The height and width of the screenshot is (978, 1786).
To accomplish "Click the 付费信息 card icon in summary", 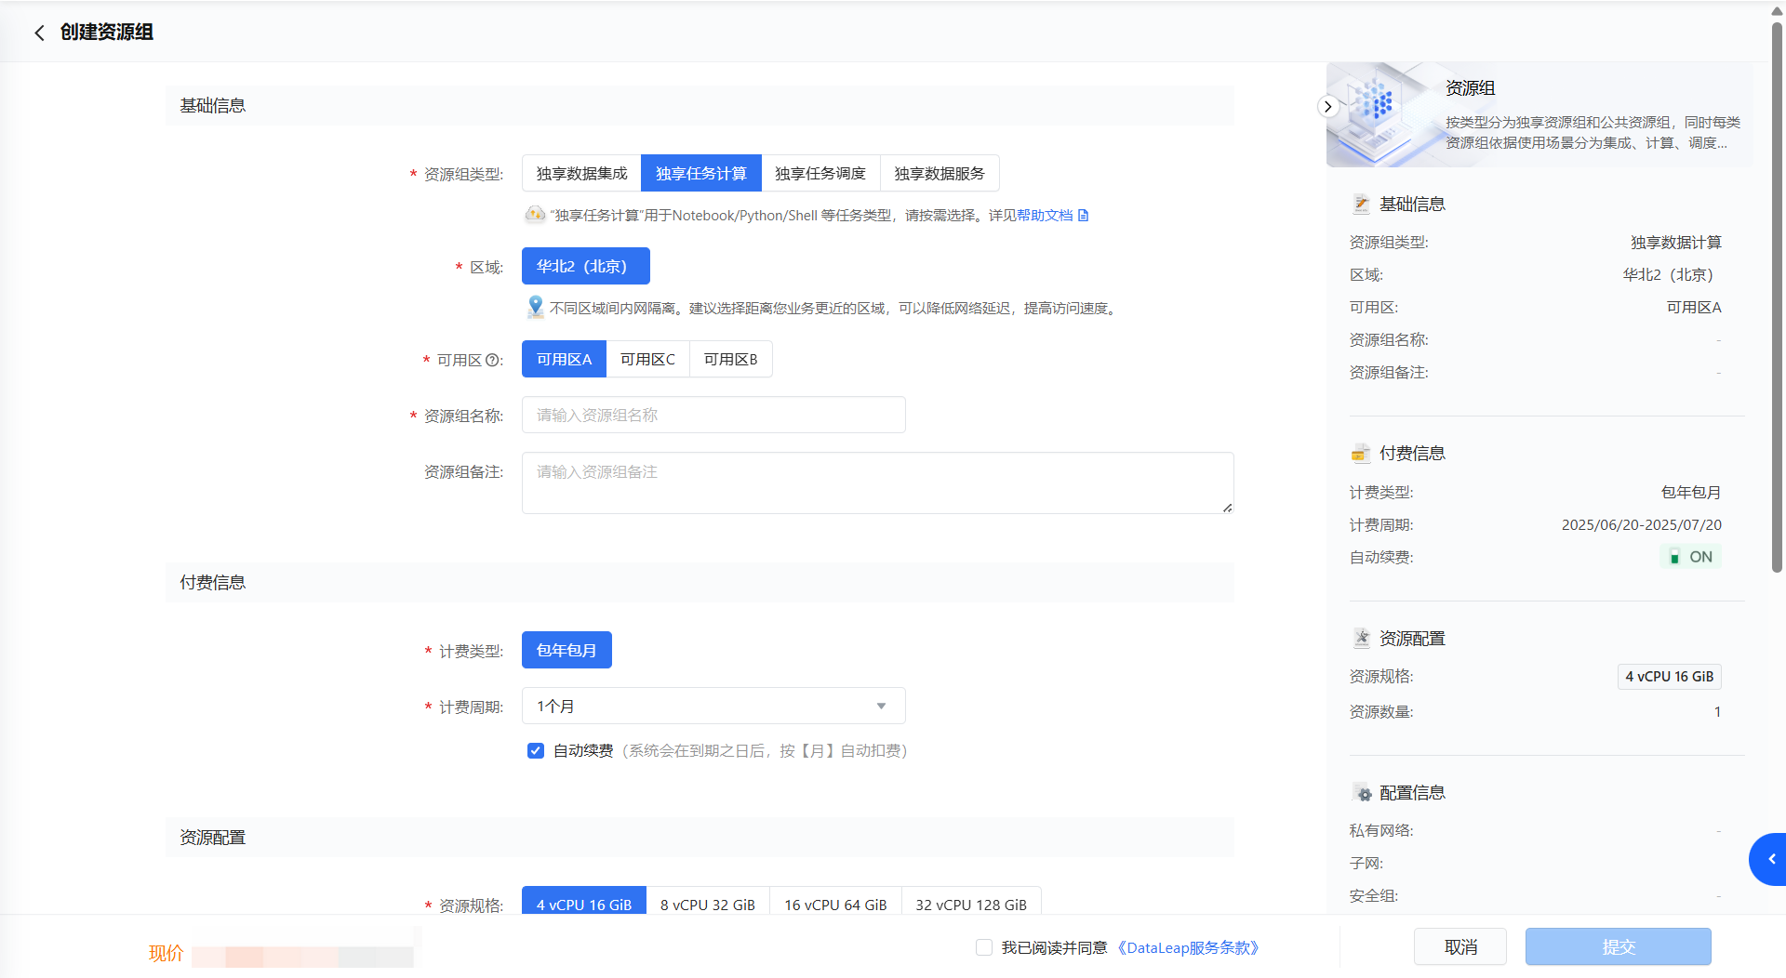I will pos(1361,454).
